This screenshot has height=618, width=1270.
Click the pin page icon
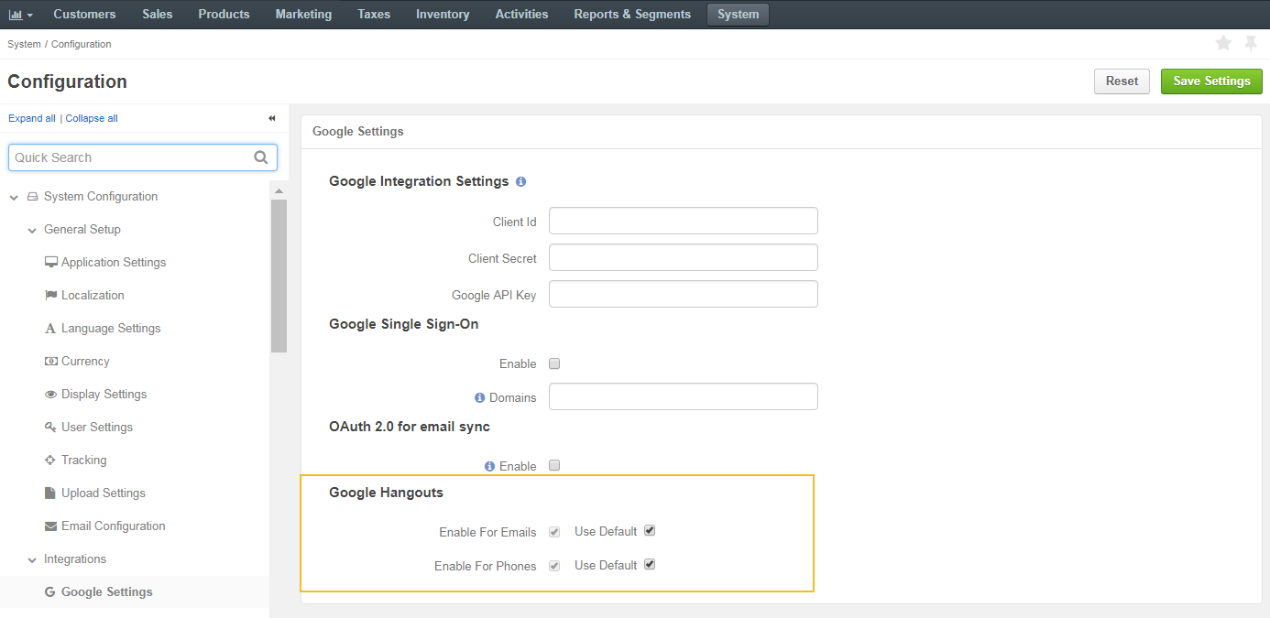click(x=1251, y=43)
